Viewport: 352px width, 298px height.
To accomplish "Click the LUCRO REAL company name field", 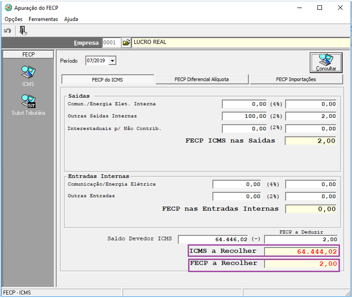I will coord(240,42).
